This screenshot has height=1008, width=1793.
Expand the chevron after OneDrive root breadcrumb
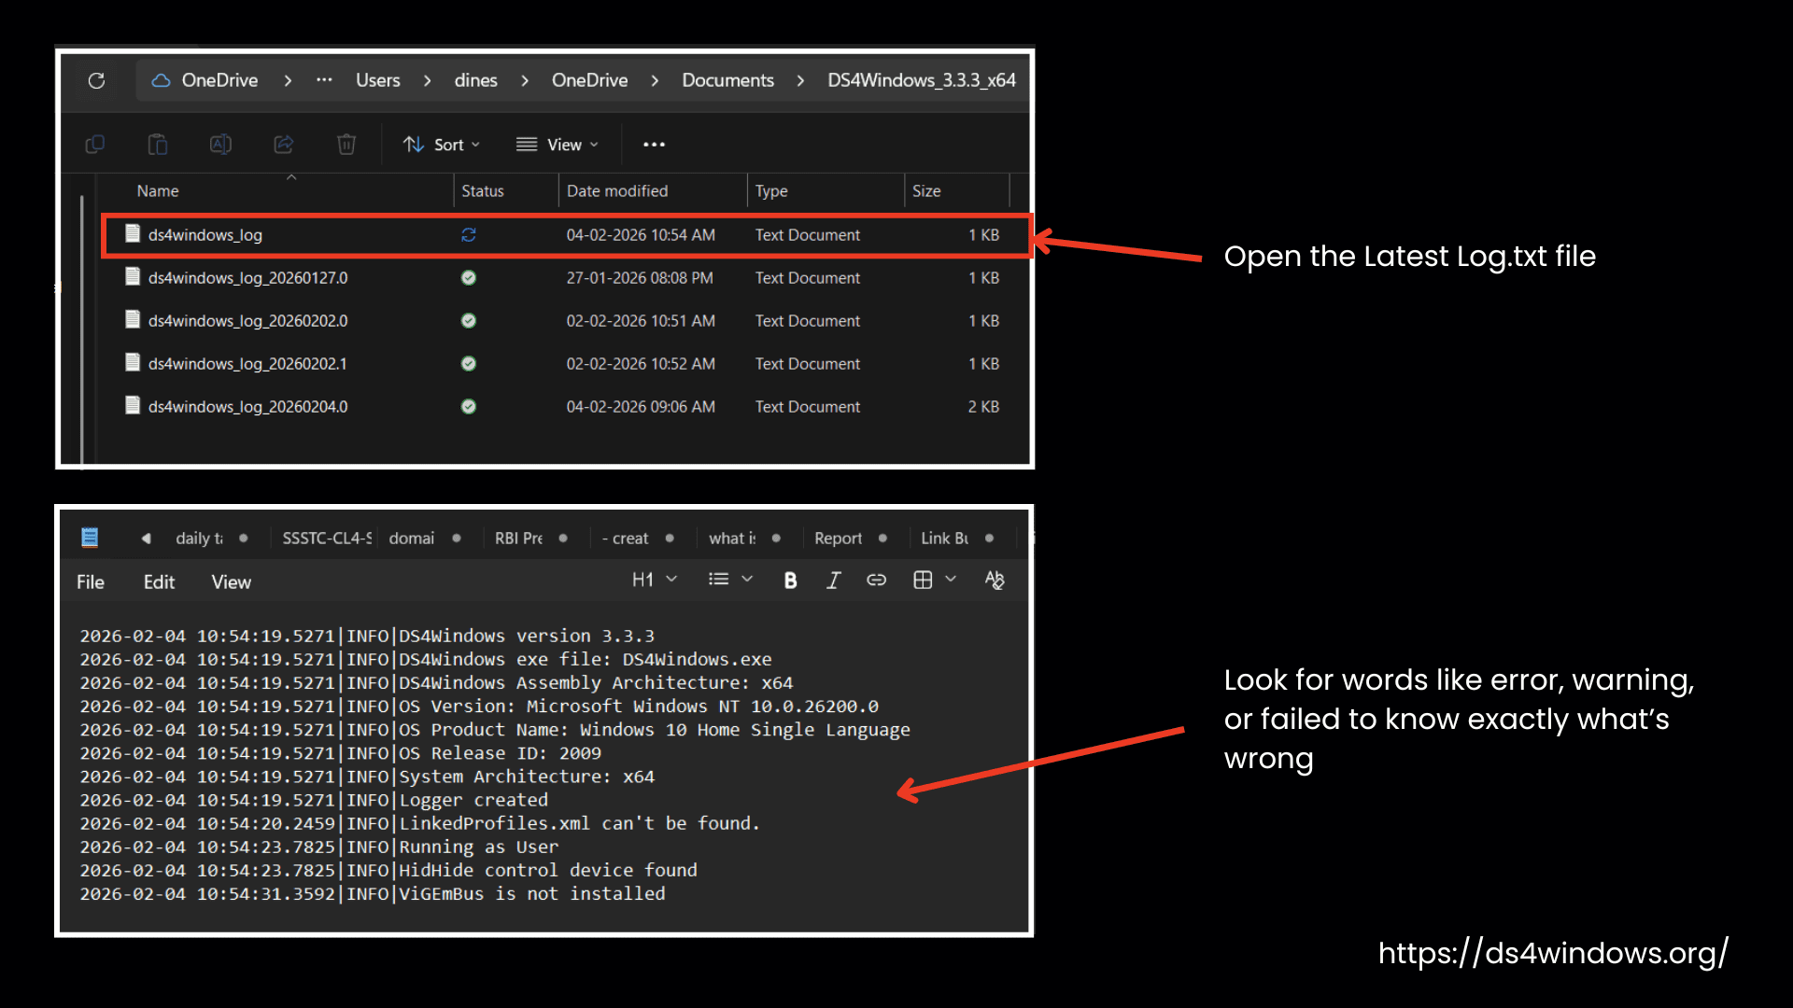(x=288, y=81)
